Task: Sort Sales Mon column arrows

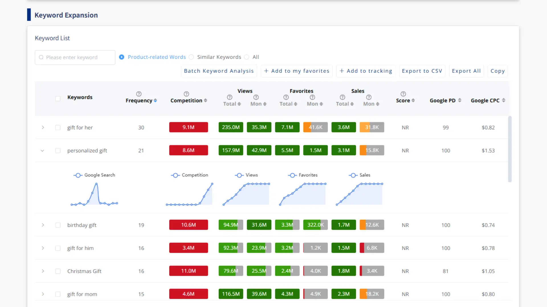Action: click(x=377, y=104)
